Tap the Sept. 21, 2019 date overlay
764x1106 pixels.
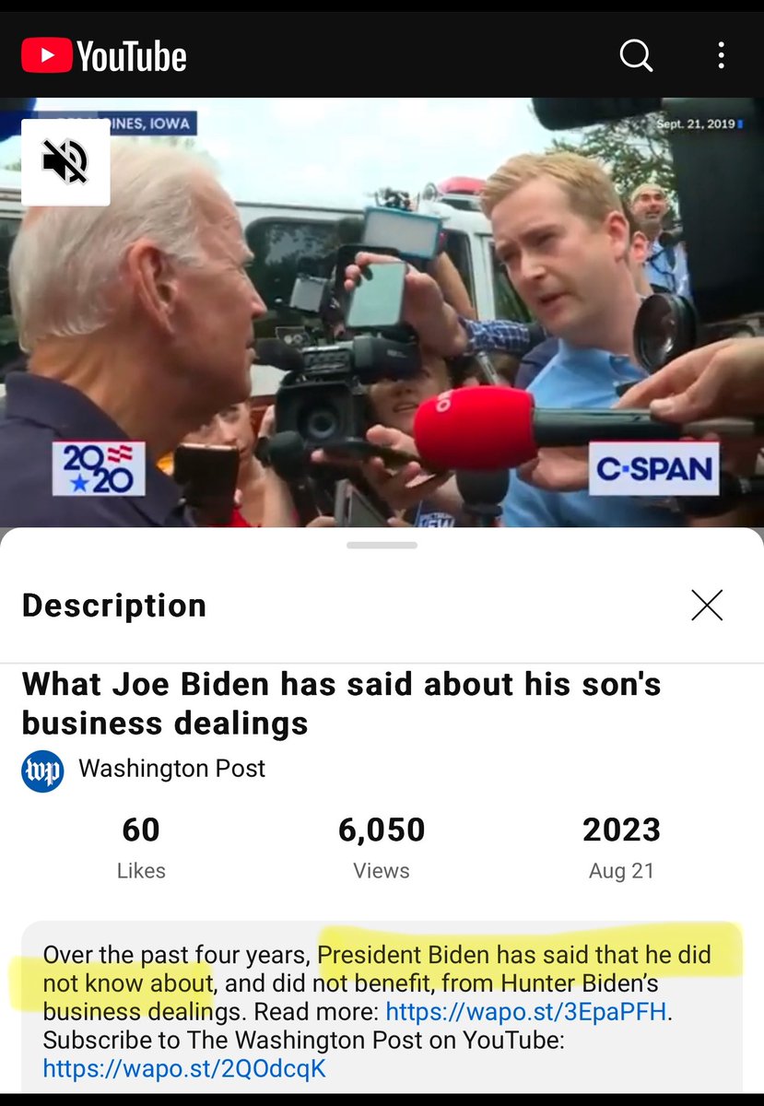(x=699, y=123)
